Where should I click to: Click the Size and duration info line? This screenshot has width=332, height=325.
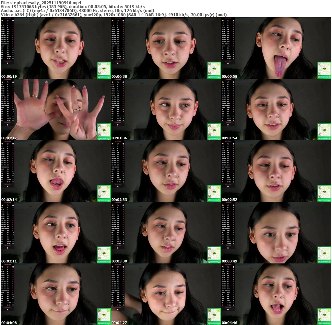[x=73, y=6]
